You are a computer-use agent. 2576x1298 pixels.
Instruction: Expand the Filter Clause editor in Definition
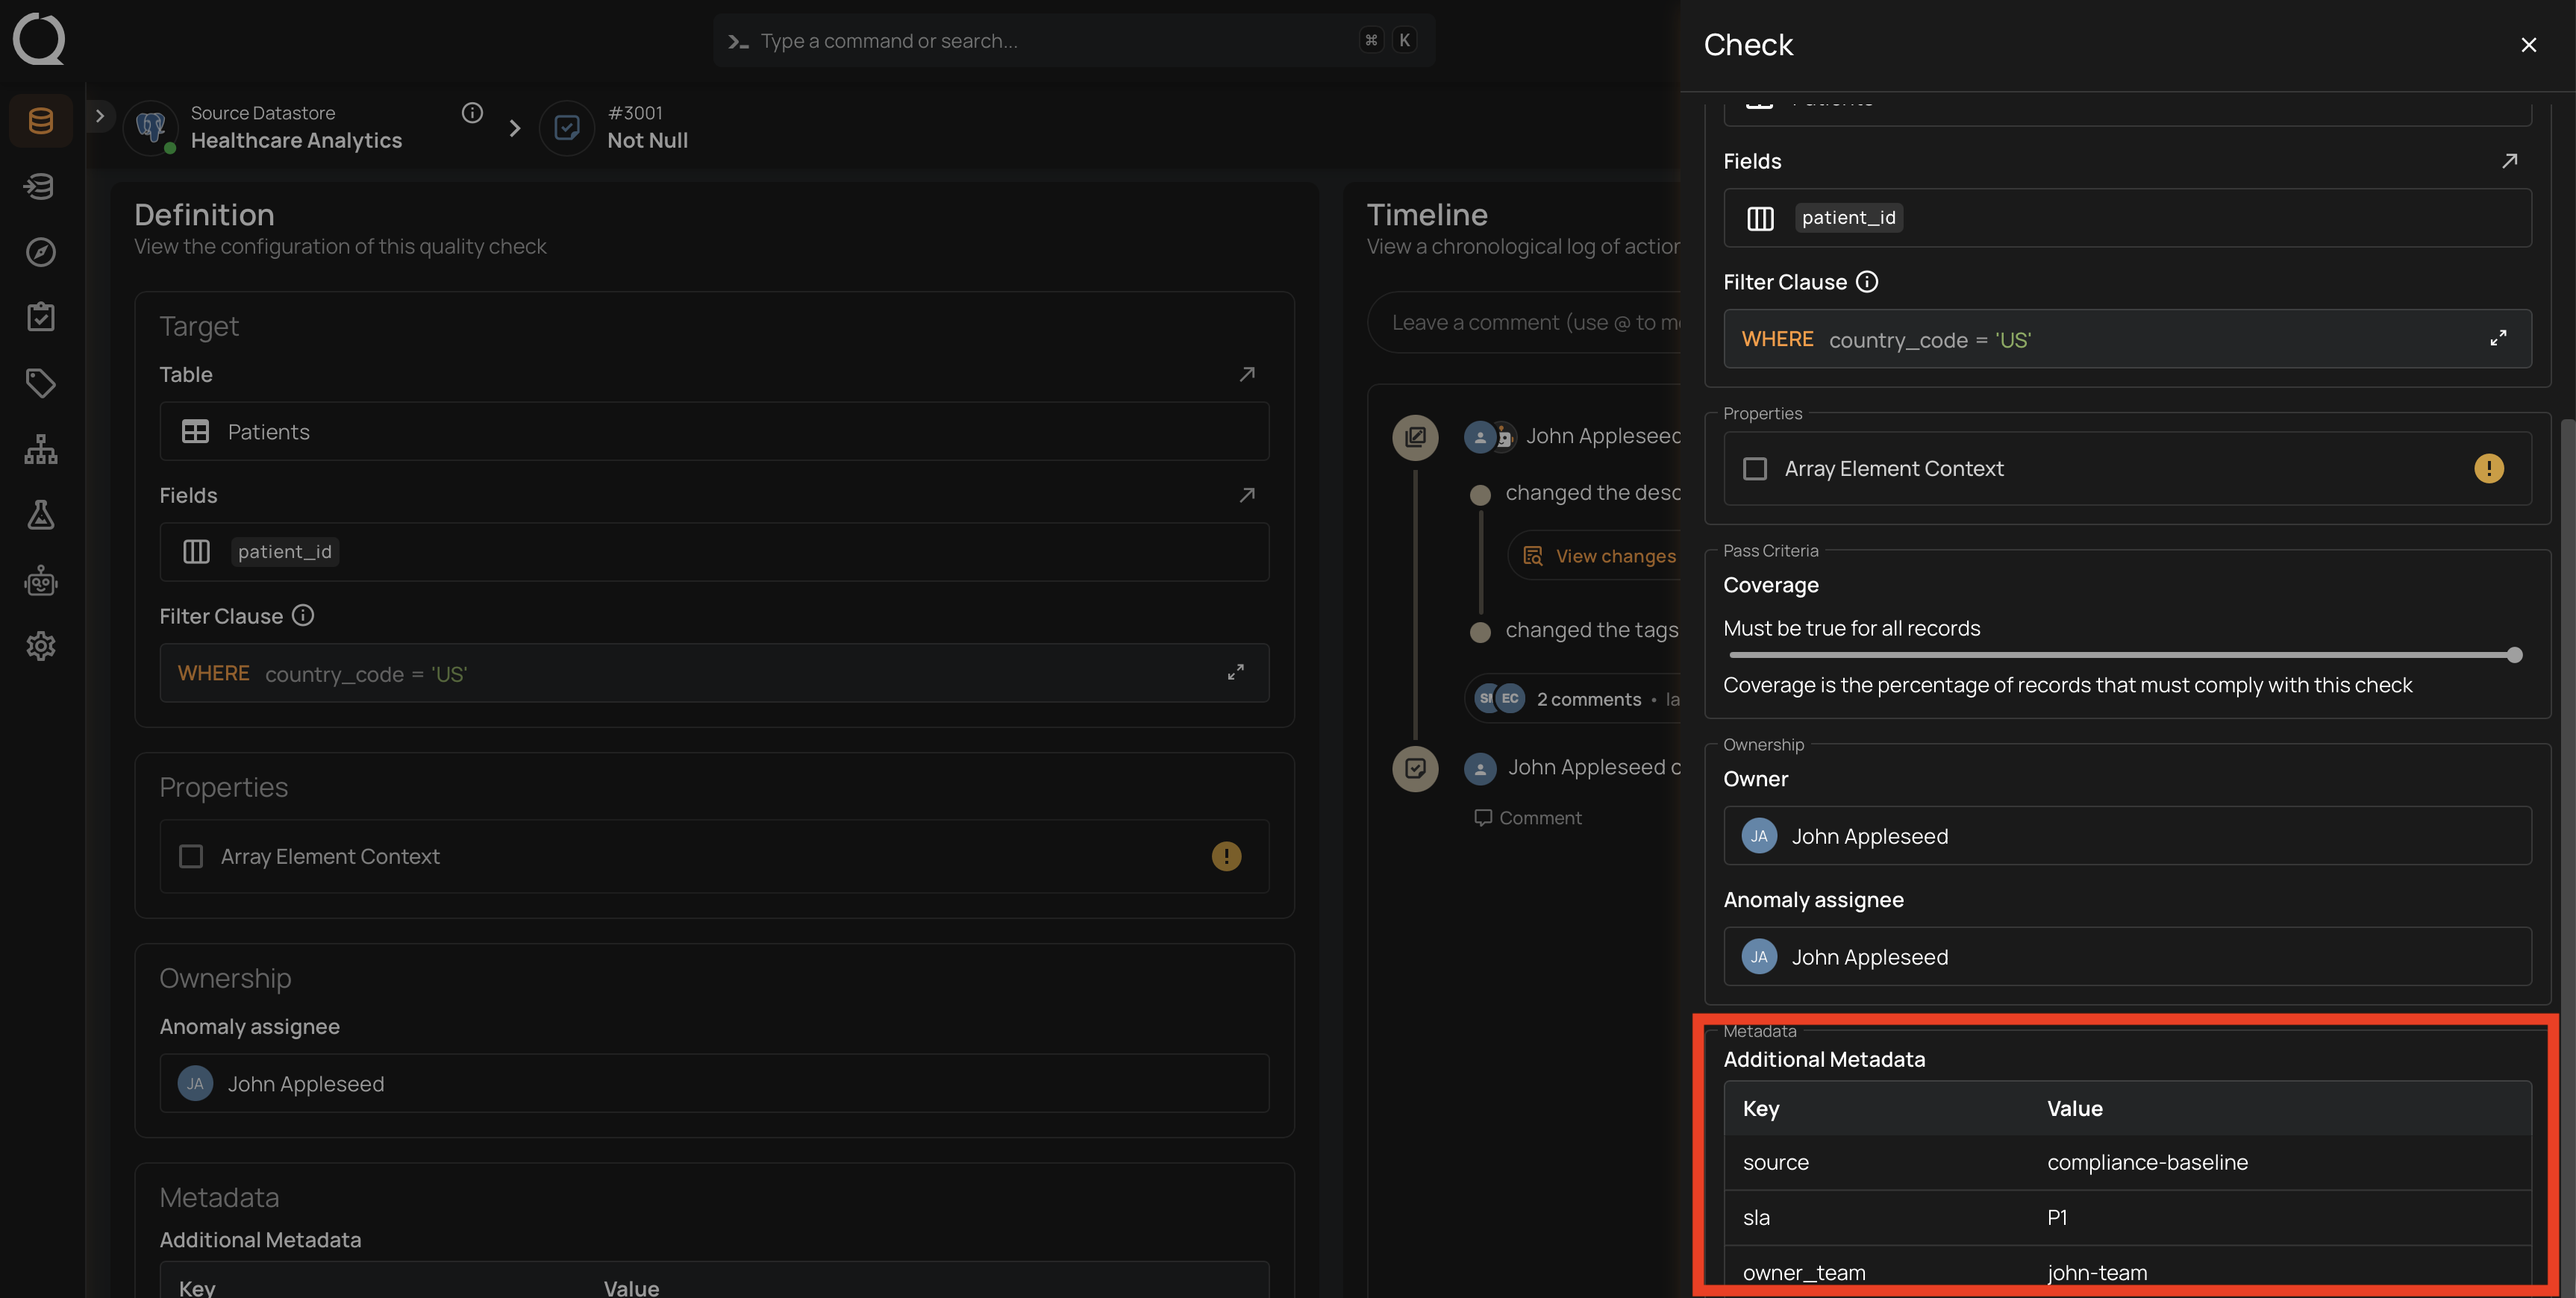(x=1236, y=673)
